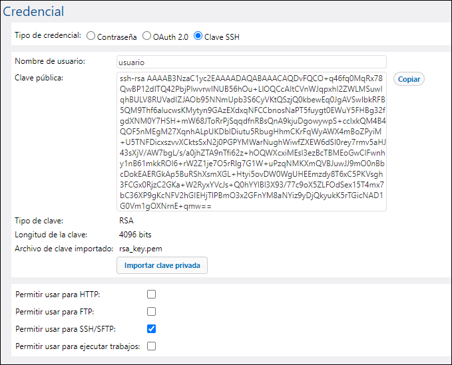
Task: Click the RSA key type value
Action: (x=126, y=220)
